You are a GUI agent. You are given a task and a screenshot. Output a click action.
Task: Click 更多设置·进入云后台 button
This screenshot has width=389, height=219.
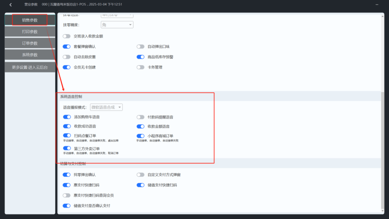(30, 67)
